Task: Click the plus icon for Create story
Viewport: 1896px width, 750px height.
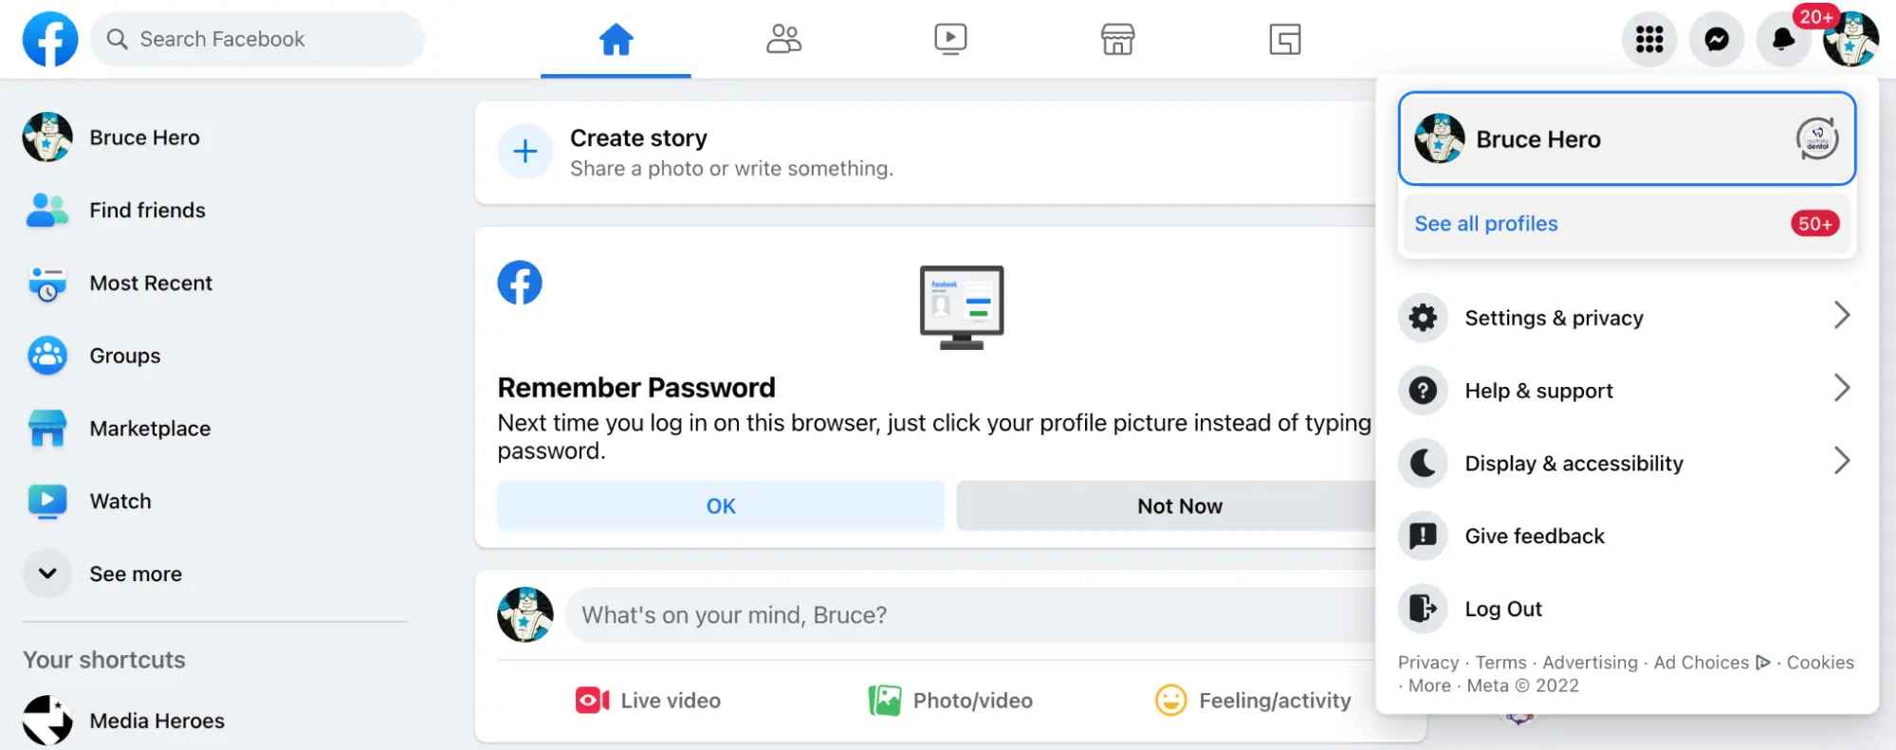Action: tap(525, 151)
